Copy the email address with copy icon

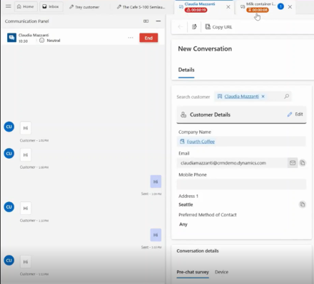pos(303,163)
